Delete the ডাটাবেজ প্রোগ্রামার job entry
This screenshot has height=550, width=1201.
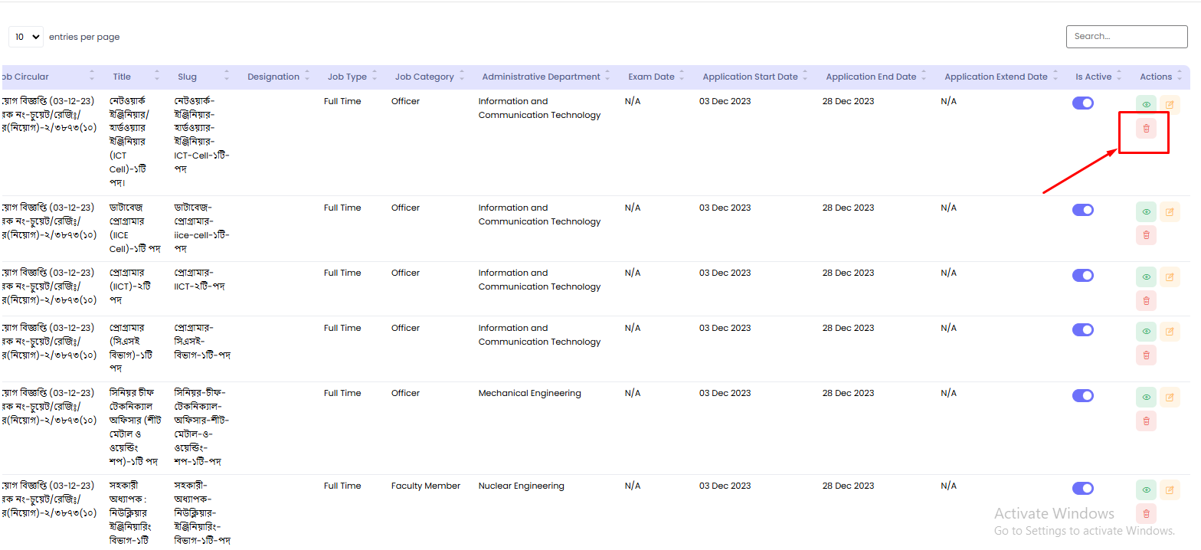1146,235
